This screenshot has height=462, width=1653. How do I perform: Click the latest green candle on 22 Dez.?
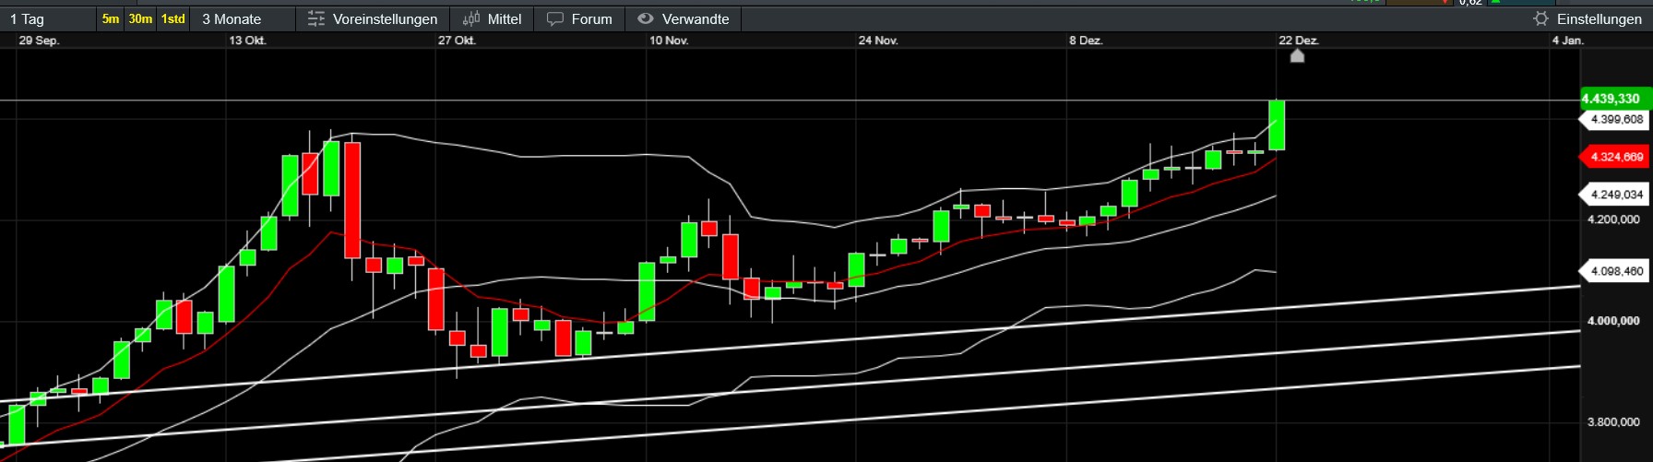(x=1277, y=124)
